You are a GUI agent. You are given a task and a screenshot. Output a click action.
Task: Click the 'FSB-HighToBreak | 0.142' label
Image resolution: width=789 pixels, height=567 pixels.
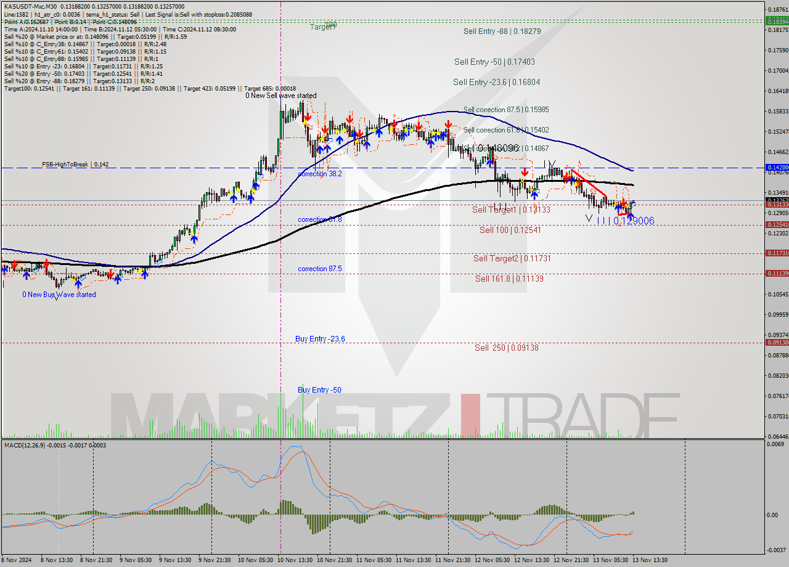point(75,165)
